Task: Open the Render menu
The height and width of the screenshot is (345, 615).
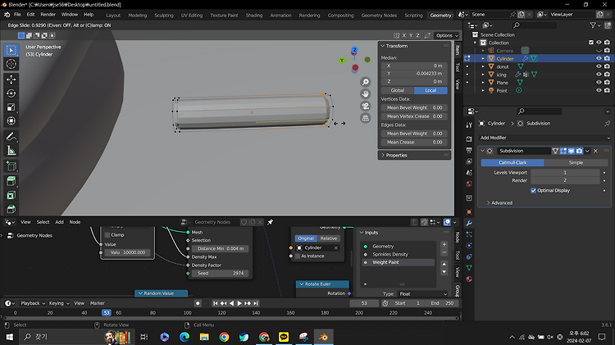Action: coord(48,15)
